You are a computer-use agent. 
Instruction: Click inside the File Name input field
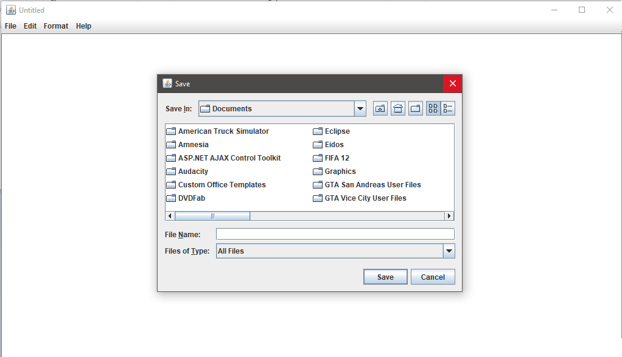tap(335, 234)
